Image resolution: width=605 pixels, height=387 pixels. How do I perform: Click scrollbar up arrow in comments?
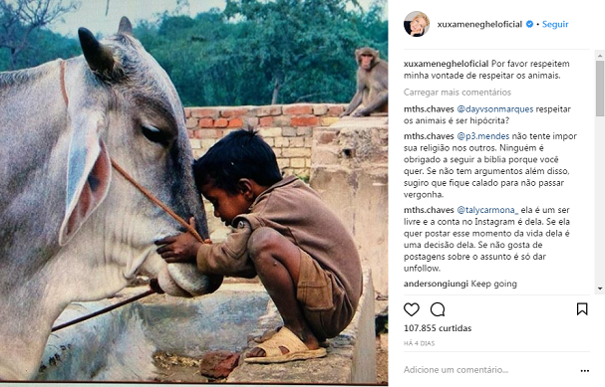(600, 56)
